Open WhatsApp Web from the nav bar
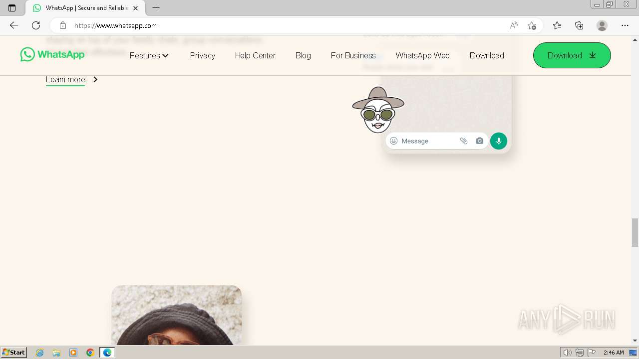 pyautogui.click(x=422, y=55)
